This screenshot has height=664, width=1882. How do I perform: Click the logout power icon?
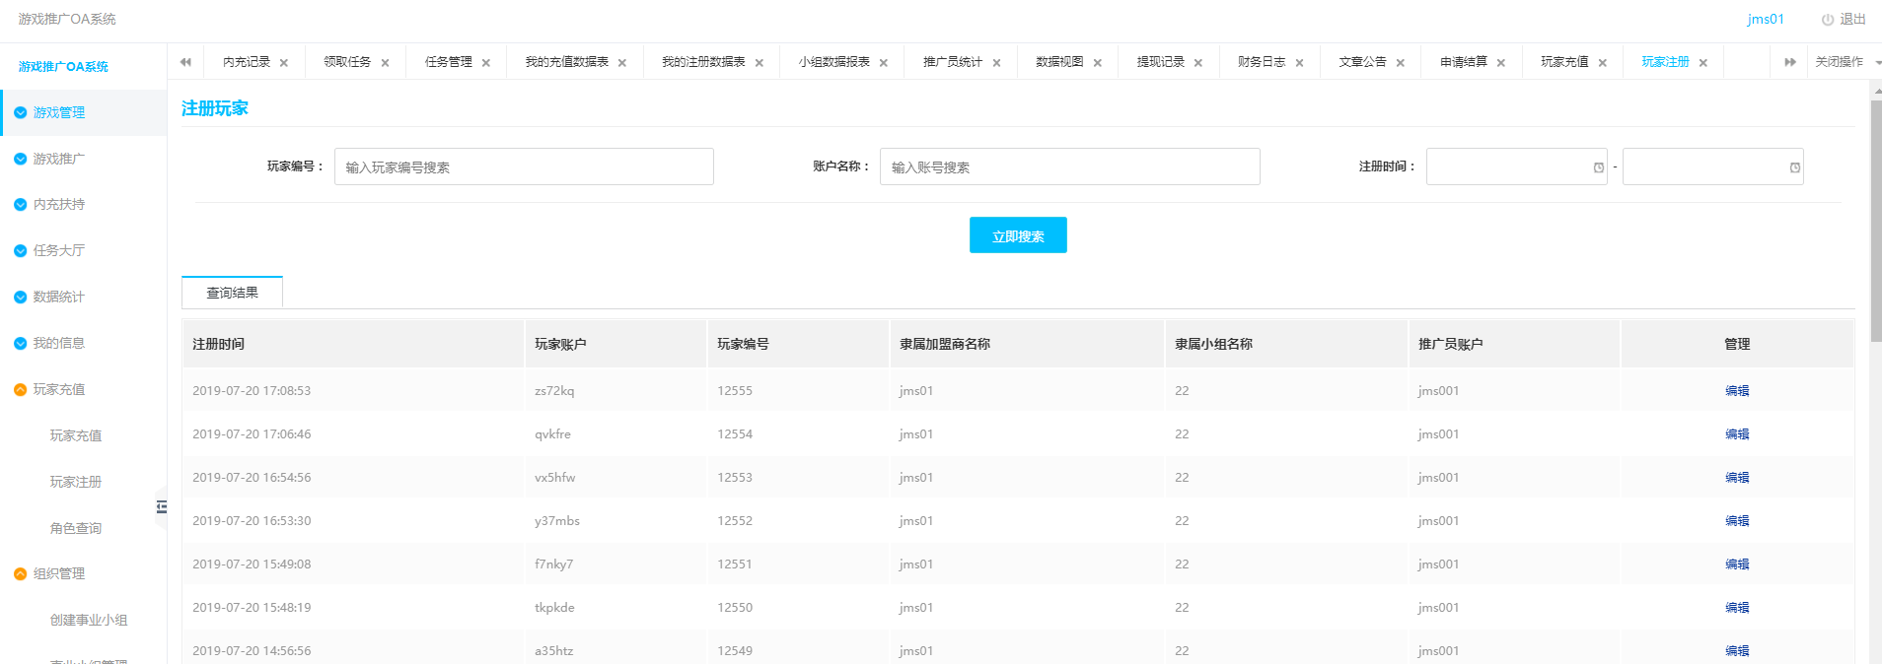coord(1827,20)
